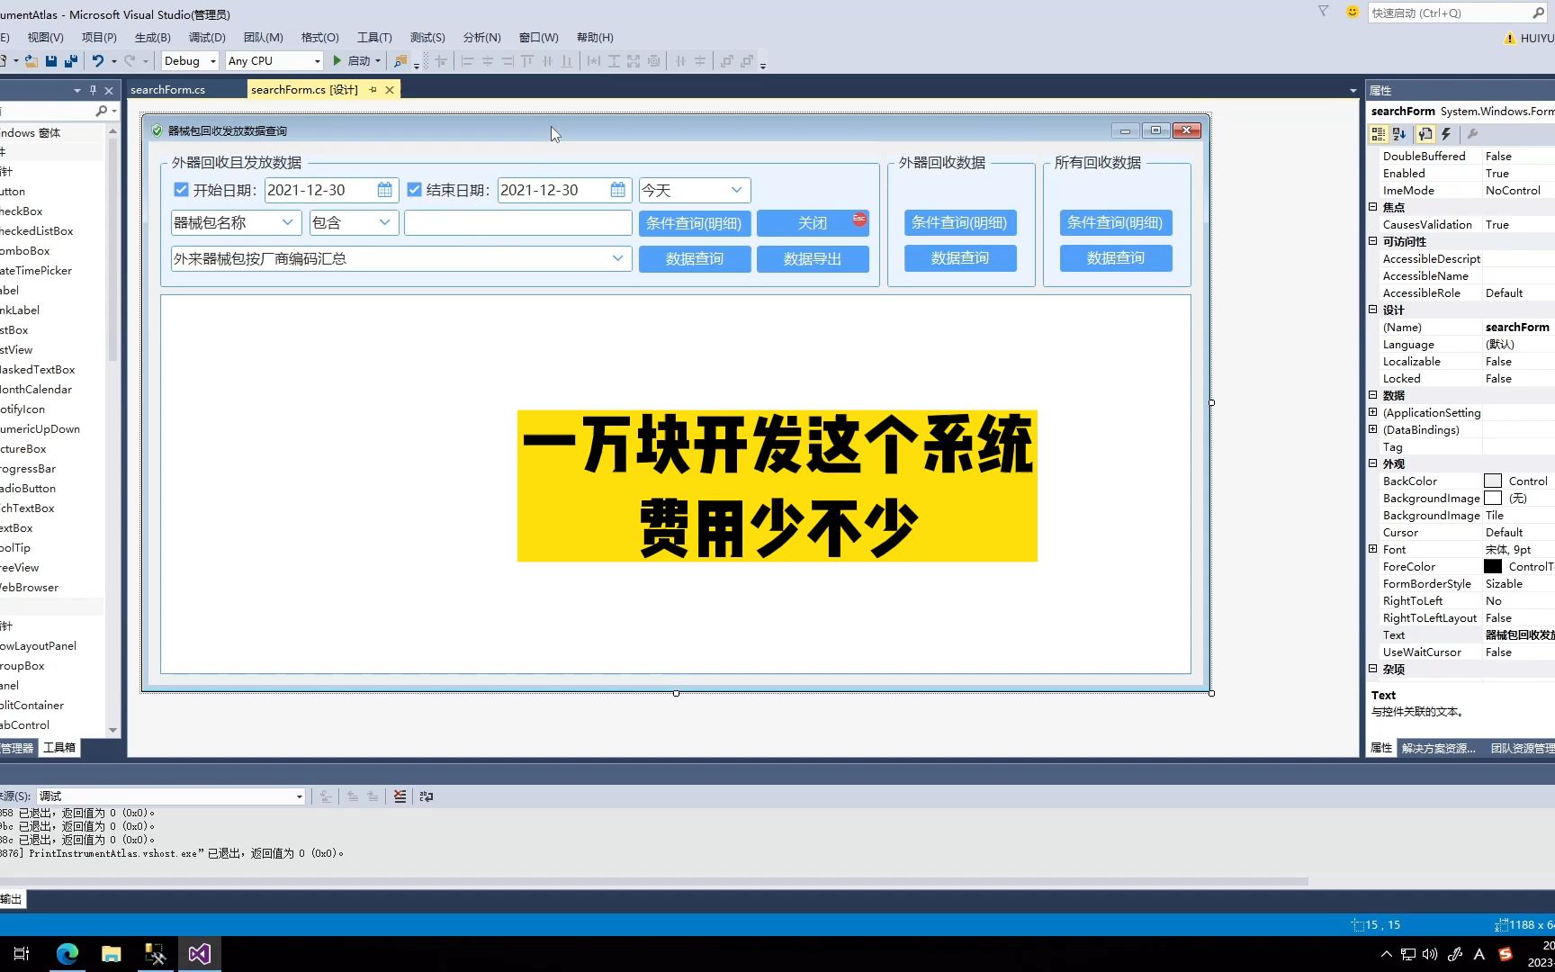1555x972 pixels.
Task: Start debugging with the green arrow
Action: tap(337, 61)
